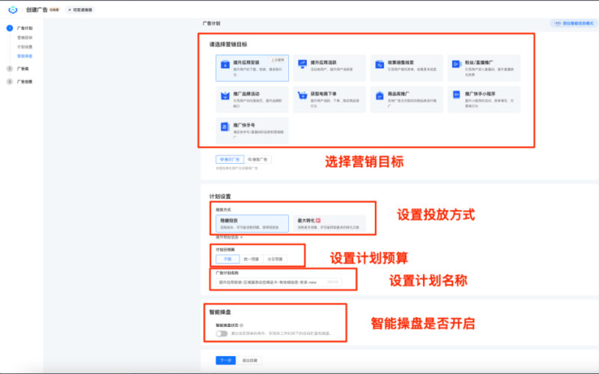Click the 上次使用 badge
Viewport: 599px width, 374px height.
(x=278, y=60)
